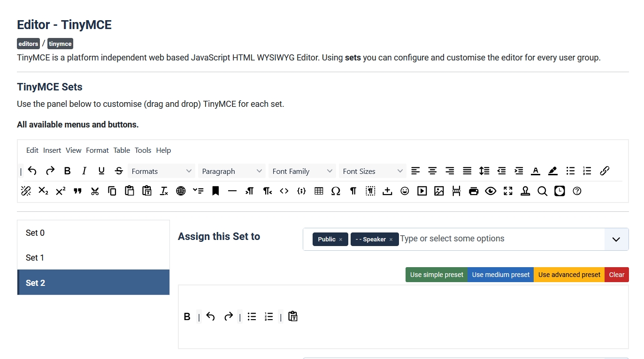The image size is (644, 359).
Task: Select the Print icon in the second toolbar row
Action: pyautogui.click(x=474, y=191)
